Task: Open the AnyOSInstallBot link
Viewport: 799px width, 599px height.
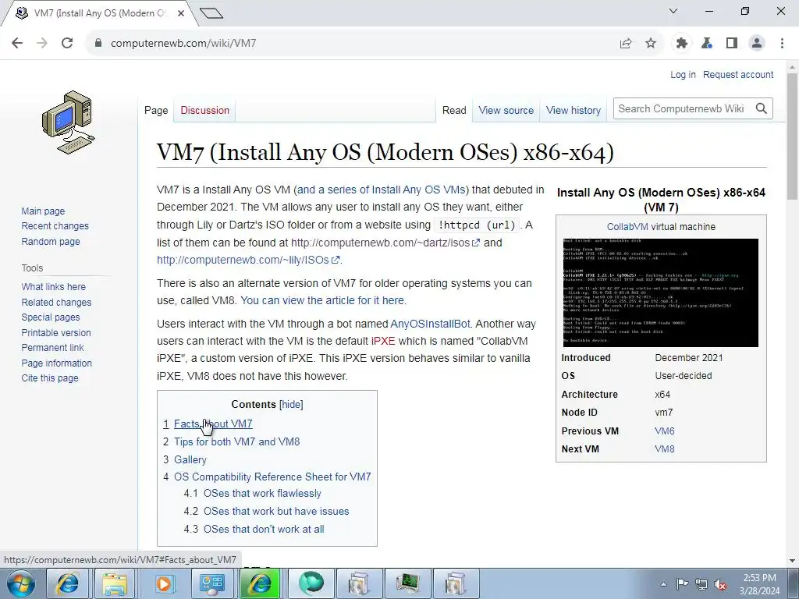Action: pos(430,324)
